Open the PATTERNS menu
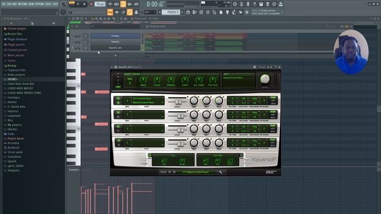 coord(23,4)
